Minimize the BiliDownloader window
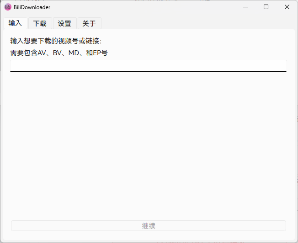 (245, 7)
